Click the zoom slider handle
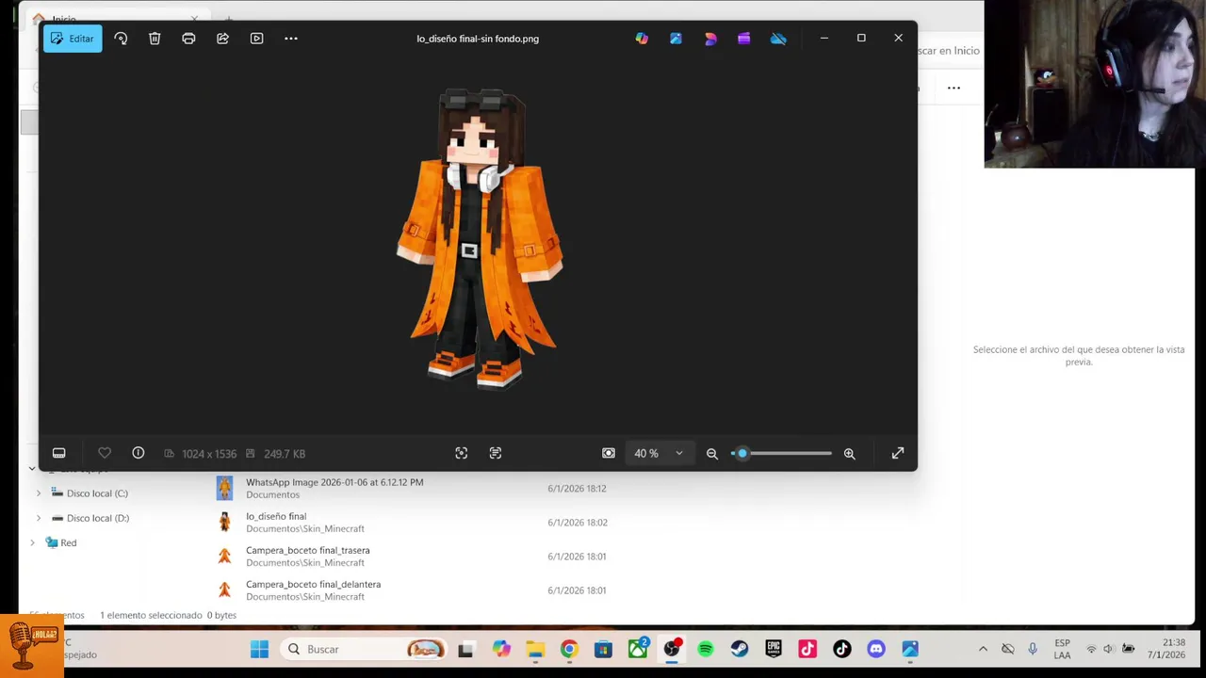1206x678 pixels. pos(742,453)
